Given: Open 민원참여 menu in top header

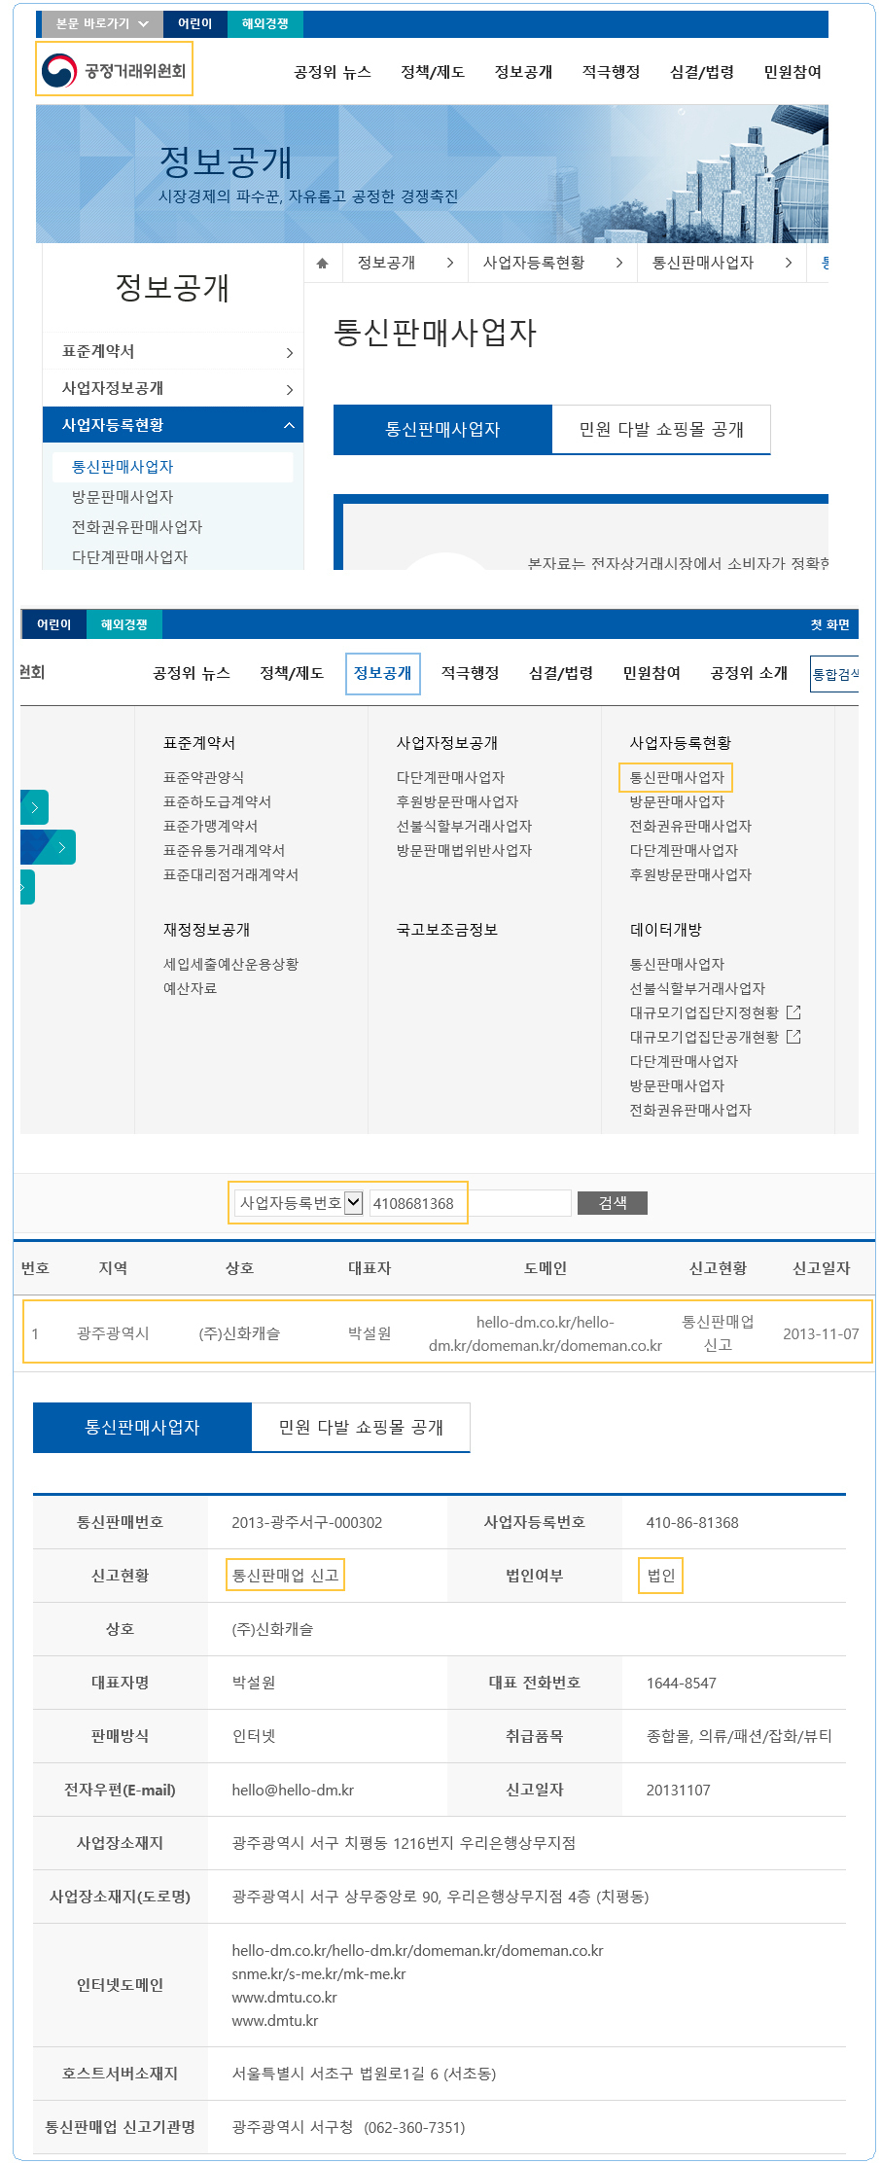Looking at the screenshot, I should (793, 72).
